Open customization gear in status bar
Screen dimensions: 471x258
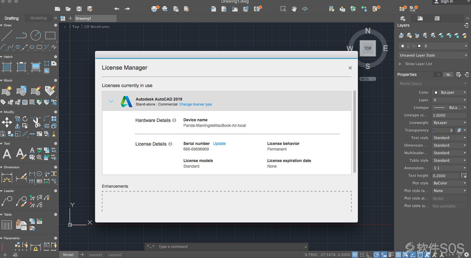coord(467,254)
